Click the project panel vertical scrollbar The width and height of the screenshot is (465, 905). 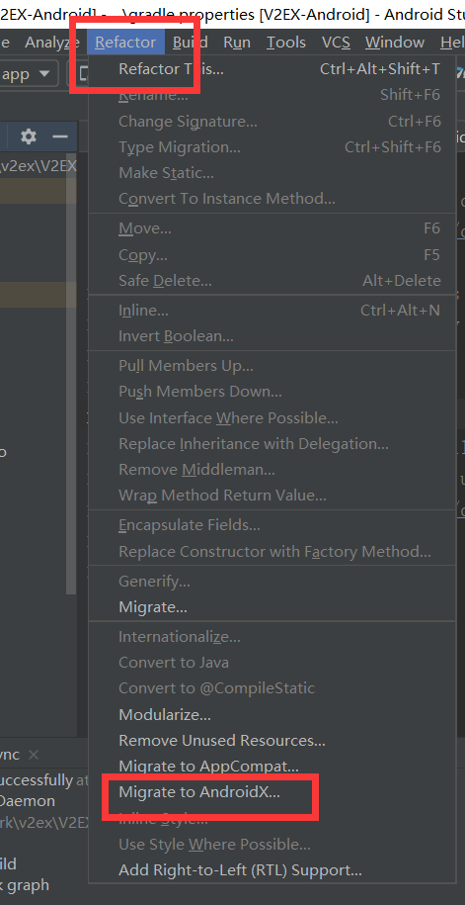71,375
